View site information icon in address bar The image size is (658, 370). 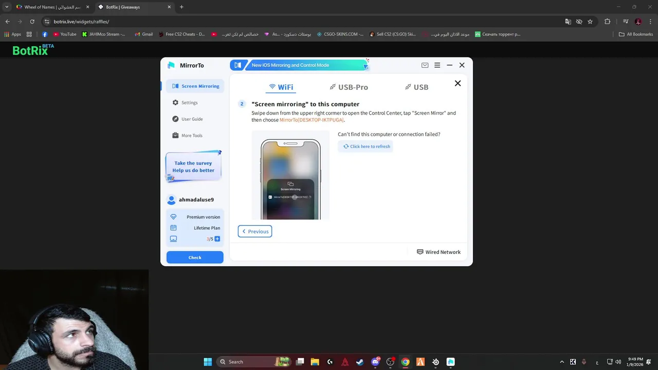pos(47,22)
